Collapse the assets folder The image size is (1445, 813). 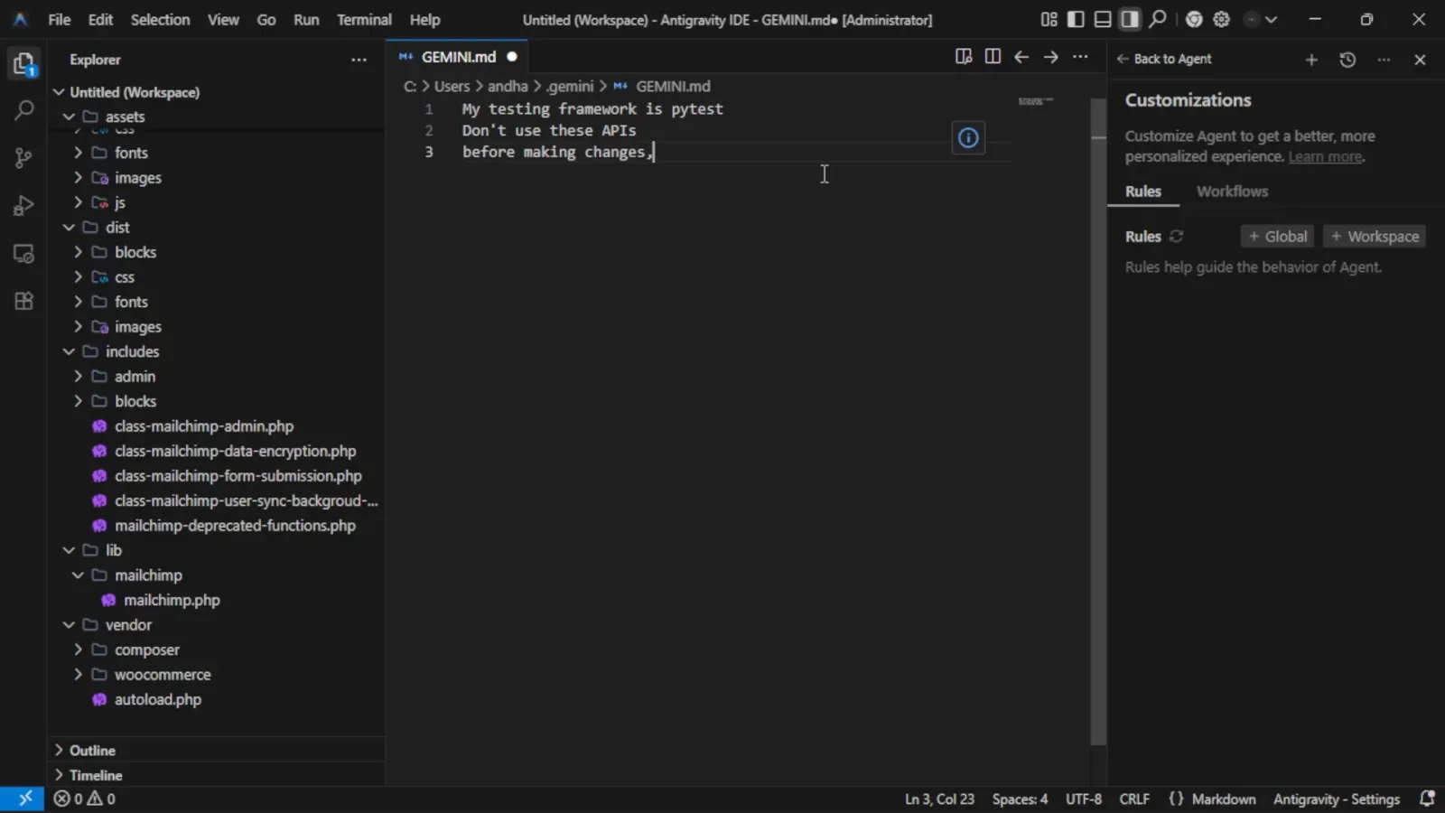point(69,117)
